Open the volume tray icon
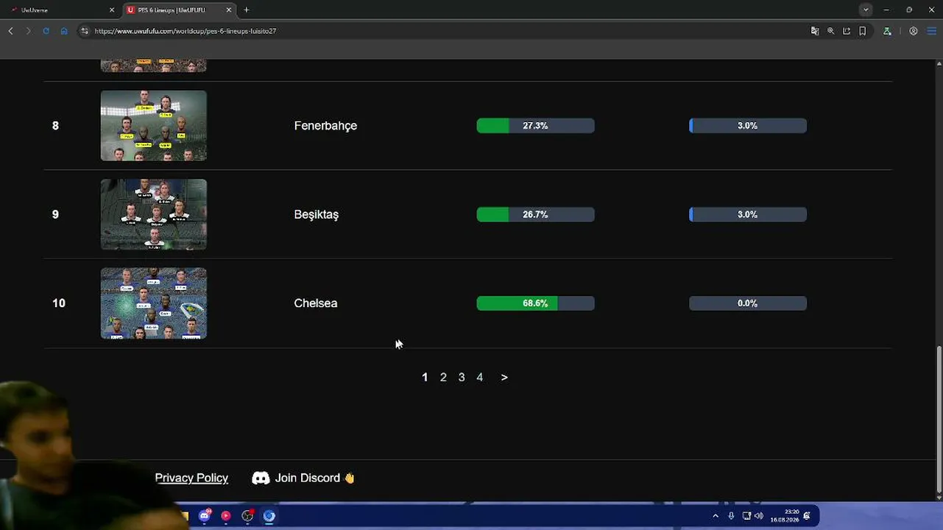 tap(759, 516)
